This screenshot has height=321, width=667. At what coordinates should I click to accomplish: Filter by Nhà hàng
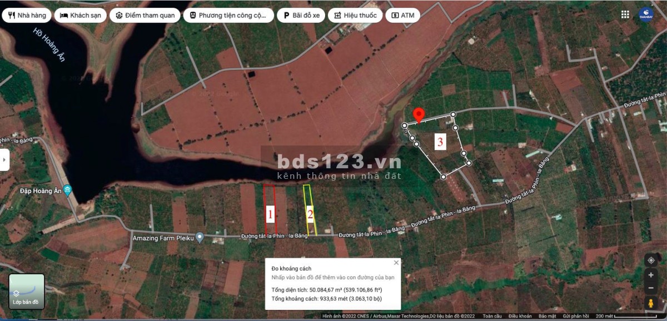[27, 15]
